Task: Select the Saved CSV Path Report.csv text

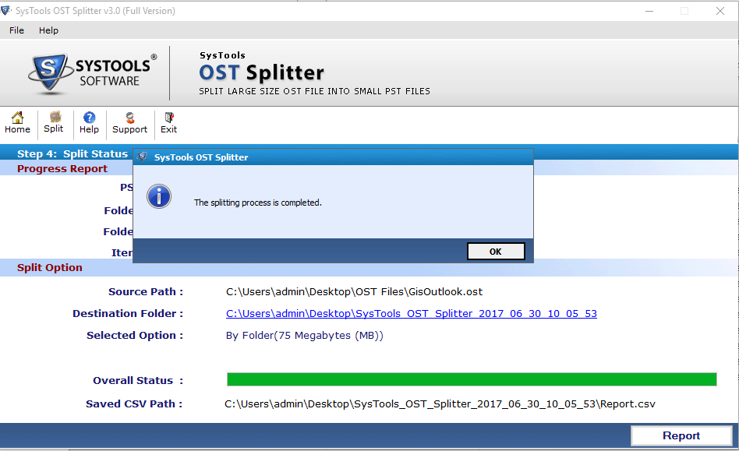Action: click(440, 404)
